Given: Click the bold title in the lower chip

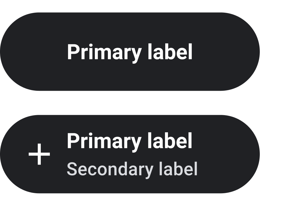Looking at the screenshot, I should click(x=130, y=141).
